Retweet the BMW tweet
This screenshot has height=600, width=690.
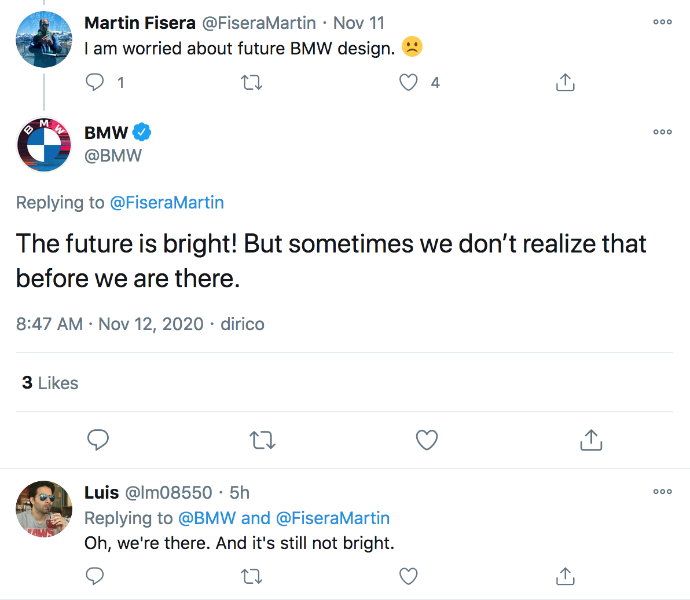pyautogui.click(x=262, y=440)
